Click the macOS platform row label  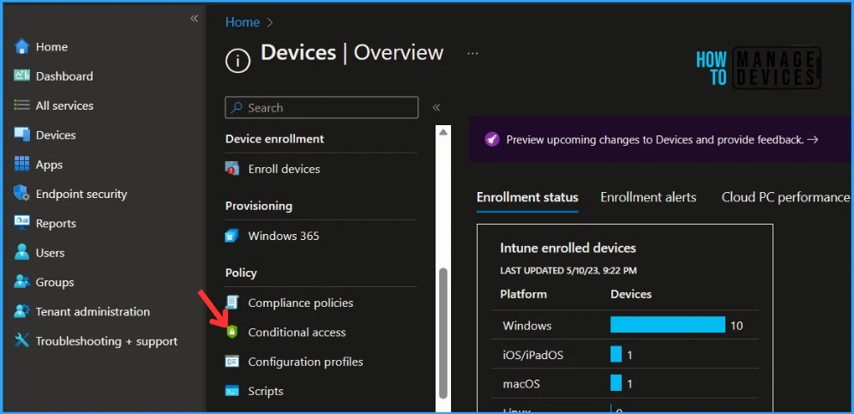[521, 384]
